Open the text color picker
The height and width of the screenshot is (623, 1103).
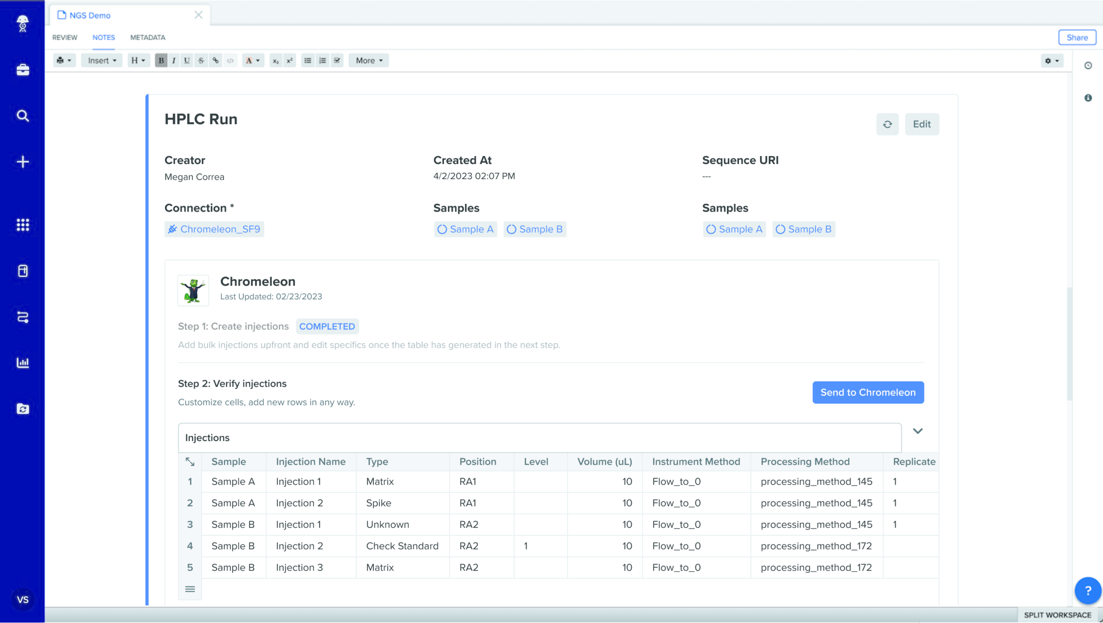click(x=253, y=60)
